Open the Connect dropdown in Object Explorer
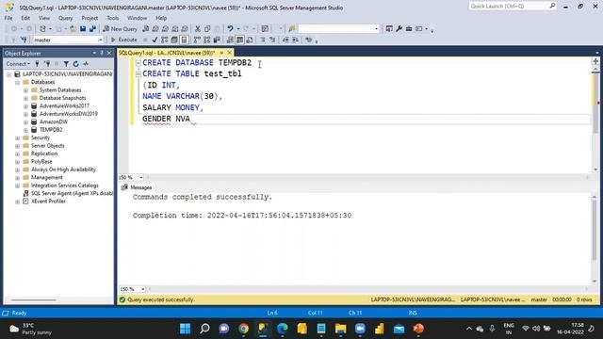This screenshot has width=603, height=339. 18,64
